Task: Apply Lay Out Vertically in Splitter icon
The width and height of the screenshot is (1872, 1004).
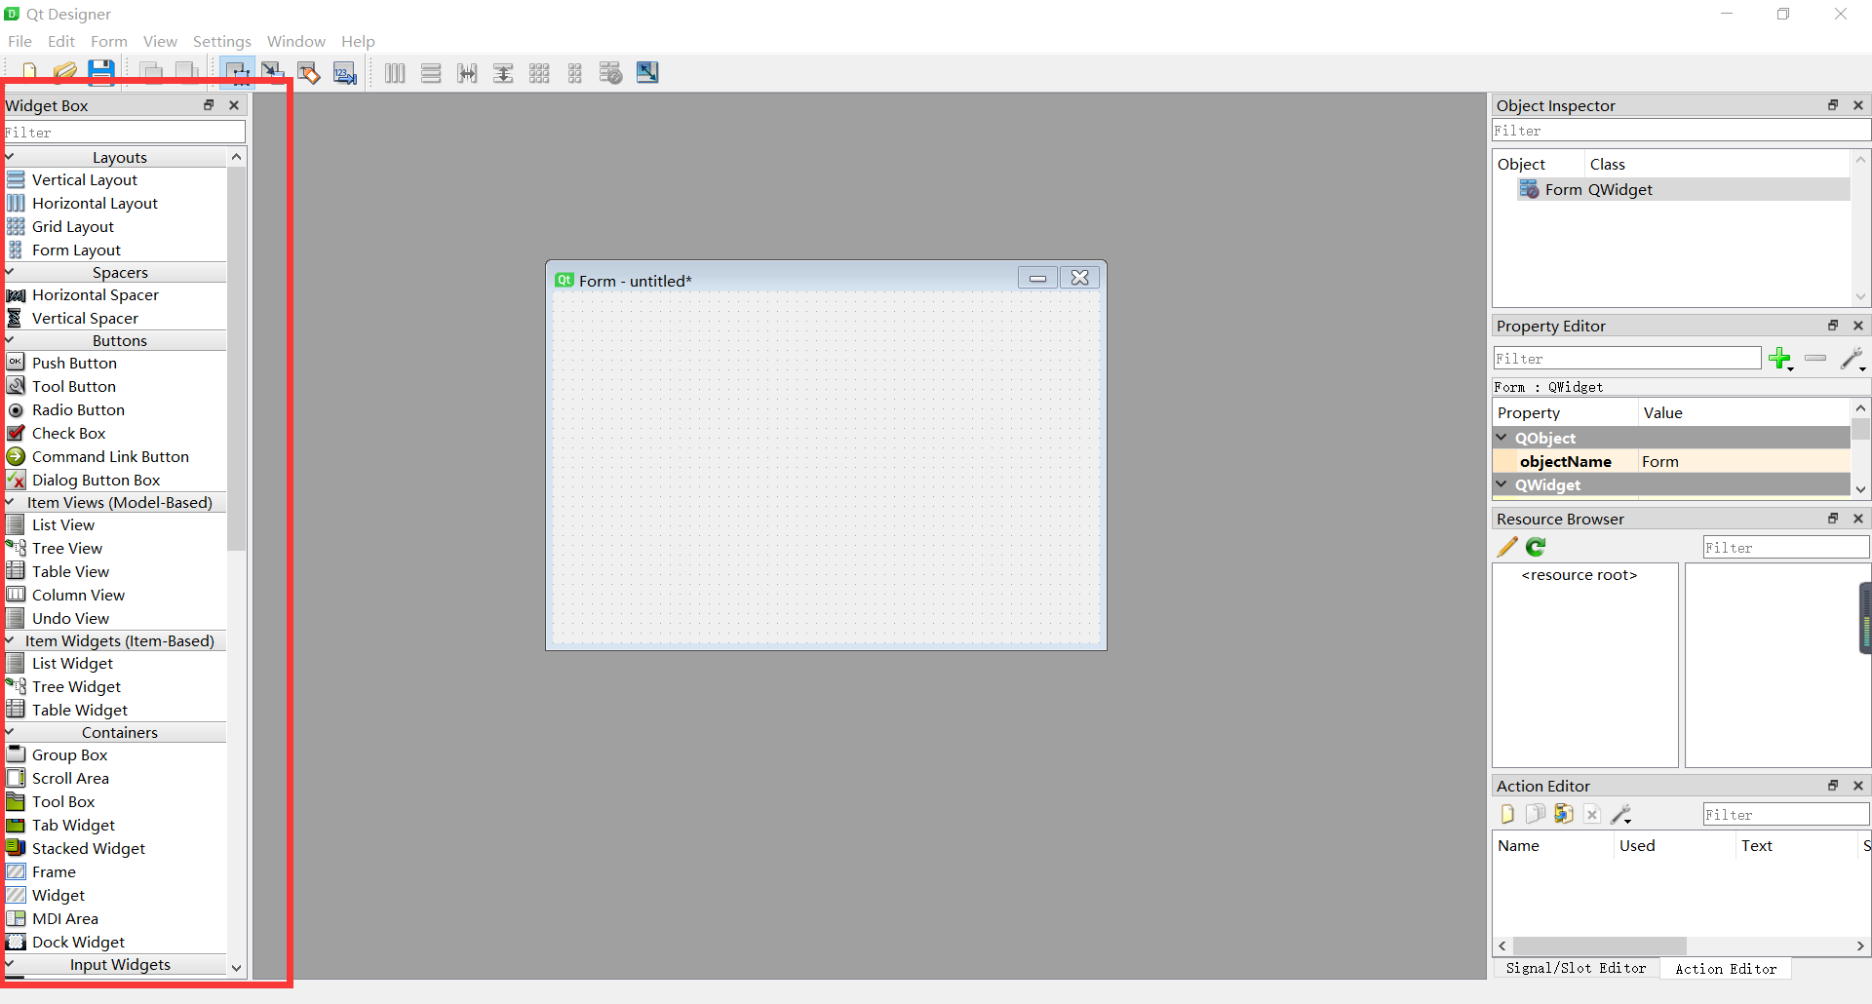Action: [x=503, y=73]
